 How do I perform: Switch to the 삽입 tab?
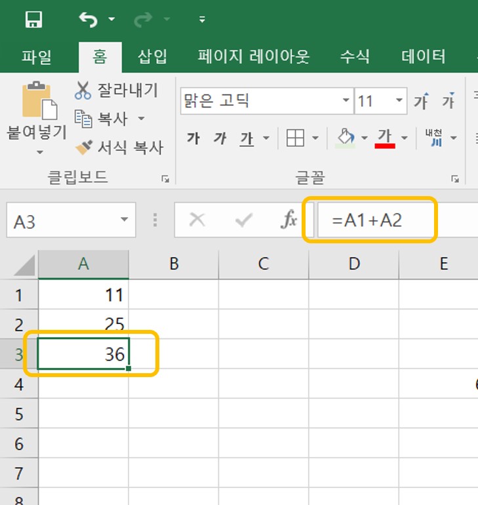click(152, 56)
